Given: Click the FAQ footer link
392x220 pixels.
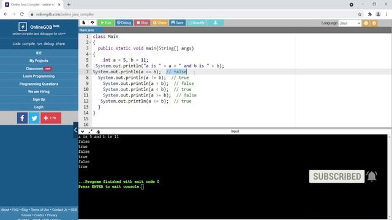Looking at the screenshot, I should point(15,210).
